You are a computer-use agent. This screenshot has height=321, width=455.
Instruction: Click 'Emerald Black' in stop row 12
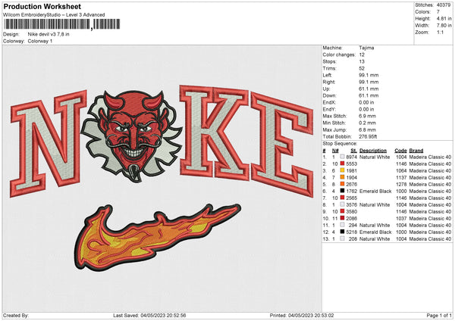(375, 232)
